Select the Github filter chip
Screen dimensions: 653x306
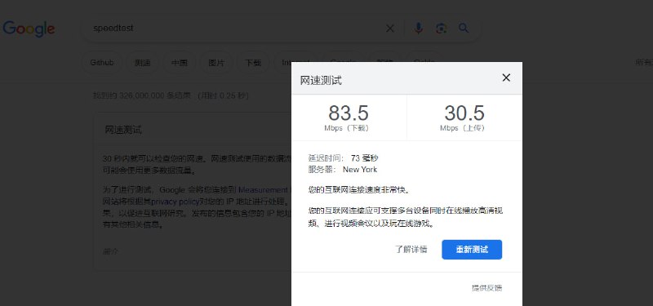tap(102, 63)
